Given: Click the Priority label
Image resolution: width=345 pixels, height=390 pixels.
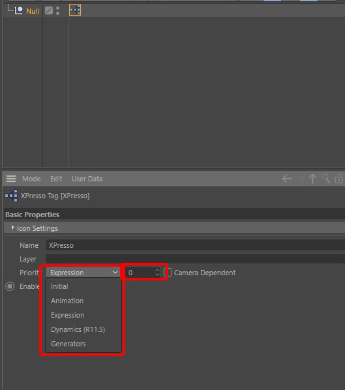Looking at the screenshot, I should (x=29, y=273).
